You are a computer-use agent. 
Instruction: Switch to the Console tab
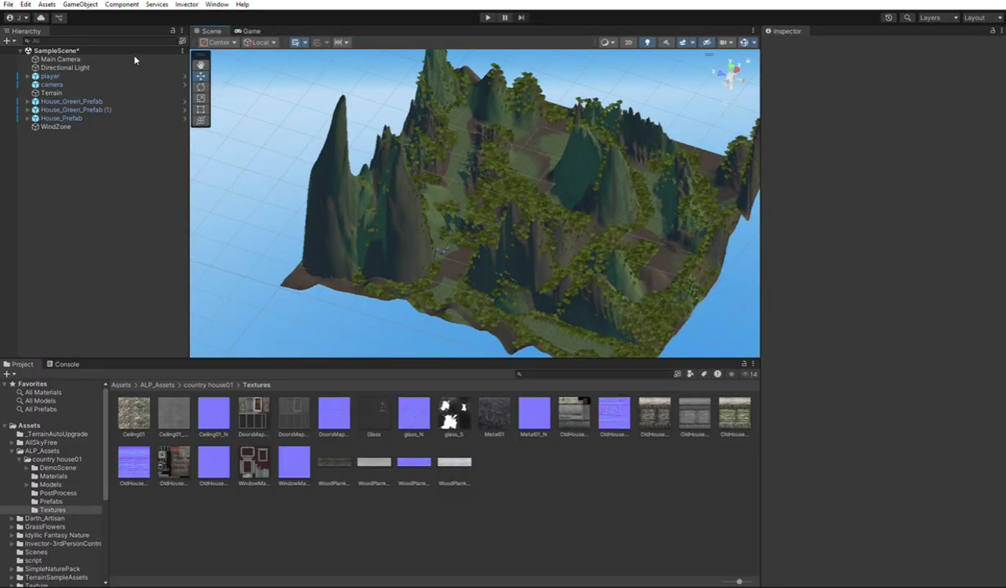coord(63,364)
